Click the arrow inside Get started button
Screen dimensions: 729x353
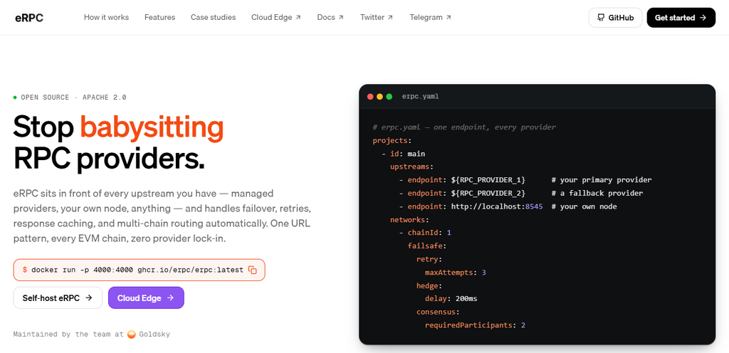point(703,18)
